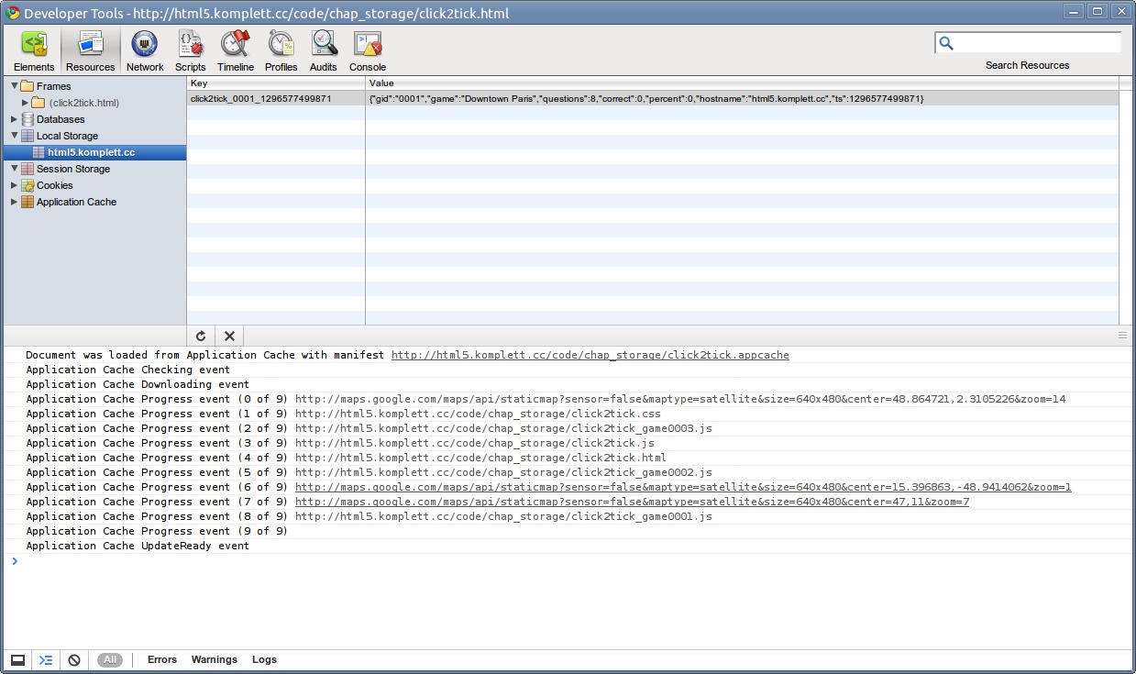The image size is (1136, 674).
Task: Show the Profiles panel
Action: tap(281, 50)
